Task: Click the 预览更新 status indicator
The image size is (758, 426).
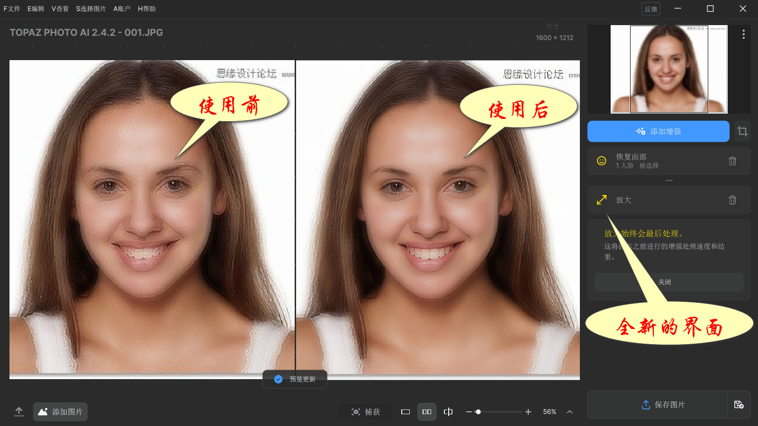Action: (x=295, y=379)
